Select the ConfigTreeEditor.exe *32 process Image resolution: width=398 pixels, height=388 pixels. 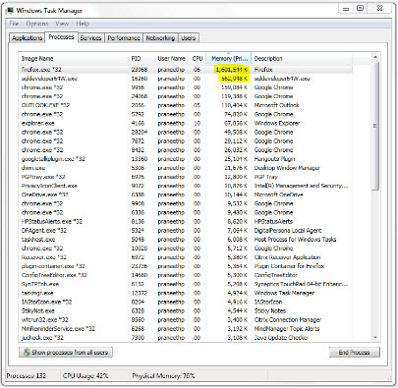pos(186,275)
